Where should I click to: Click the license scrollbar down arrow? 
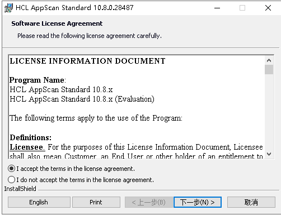click(269, 154)
